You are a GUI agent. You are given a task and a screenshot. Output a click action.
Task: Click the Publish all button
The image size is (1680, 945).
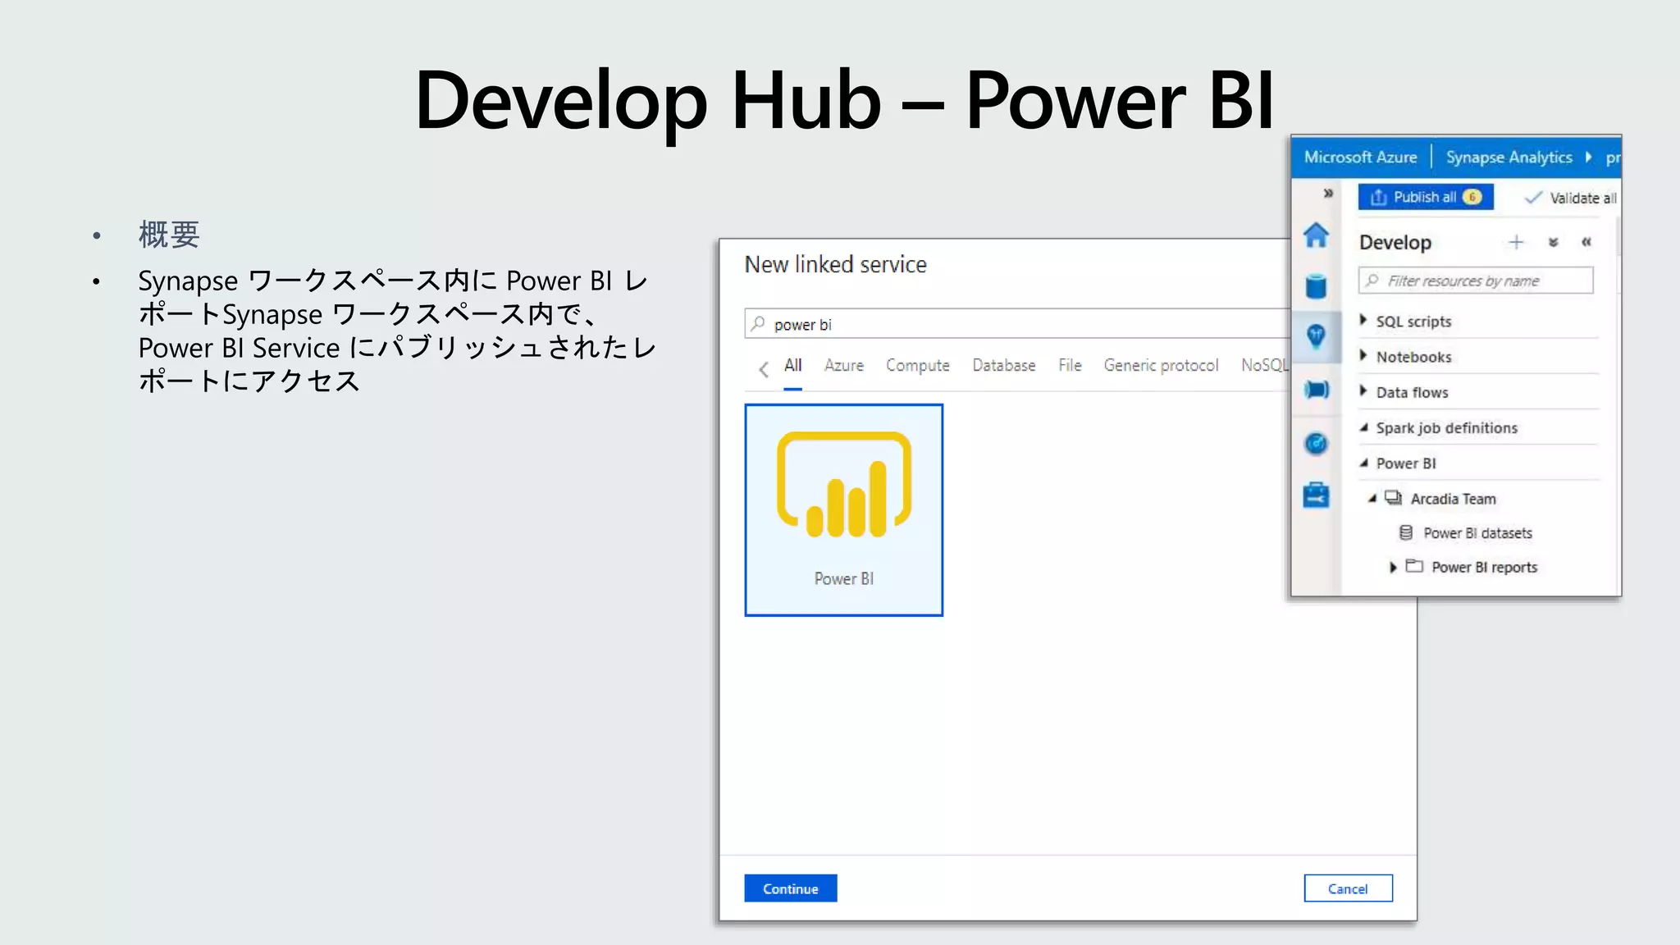coord(1425,197)
